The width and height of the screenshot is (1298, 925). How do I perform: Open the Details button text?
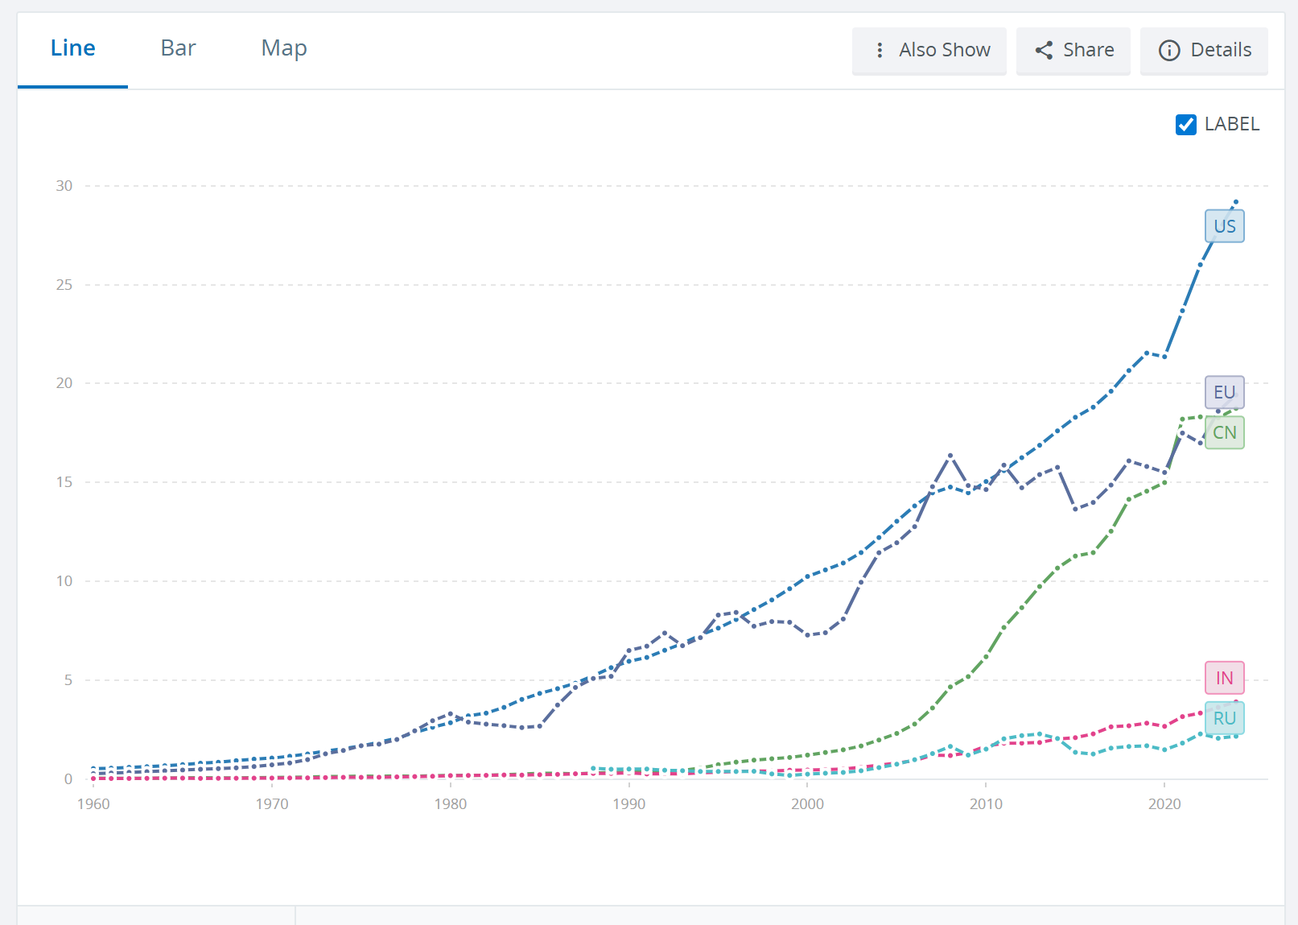tap(1220, 50)
